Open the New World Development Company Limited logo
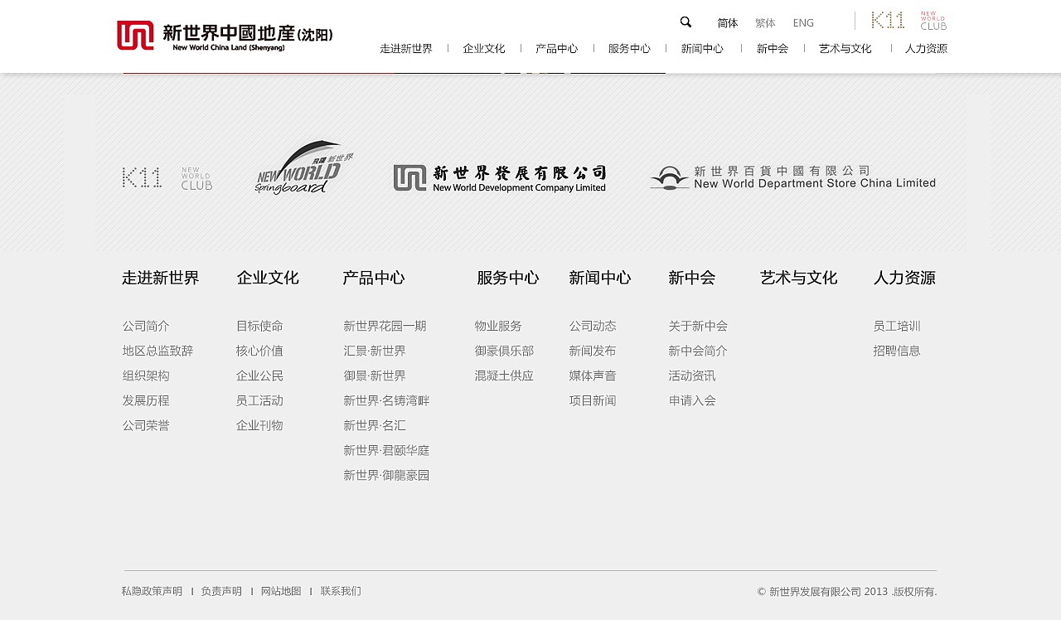 coord(501,176)
